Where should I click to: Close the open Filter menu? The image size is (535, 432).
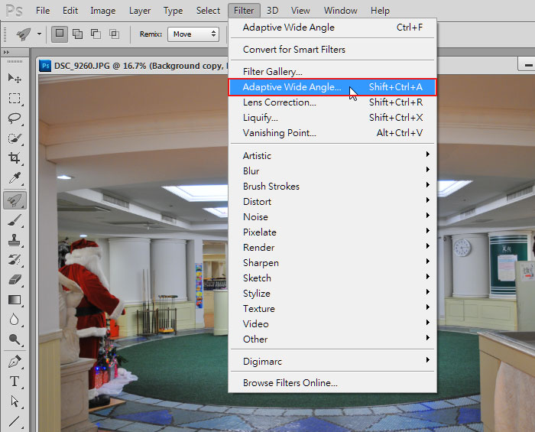click(244, 11)
